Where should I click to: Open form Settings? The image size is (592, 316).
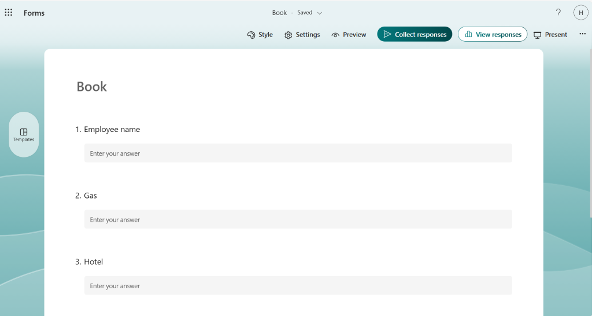click(302, 34)
